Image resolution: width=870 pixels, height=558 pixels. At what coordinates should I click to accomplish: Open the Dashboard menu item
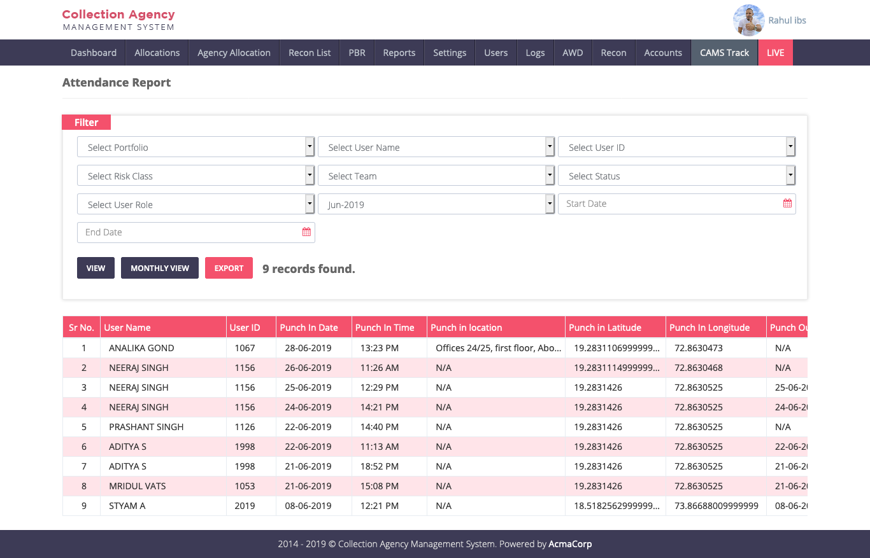click(94, 53)
